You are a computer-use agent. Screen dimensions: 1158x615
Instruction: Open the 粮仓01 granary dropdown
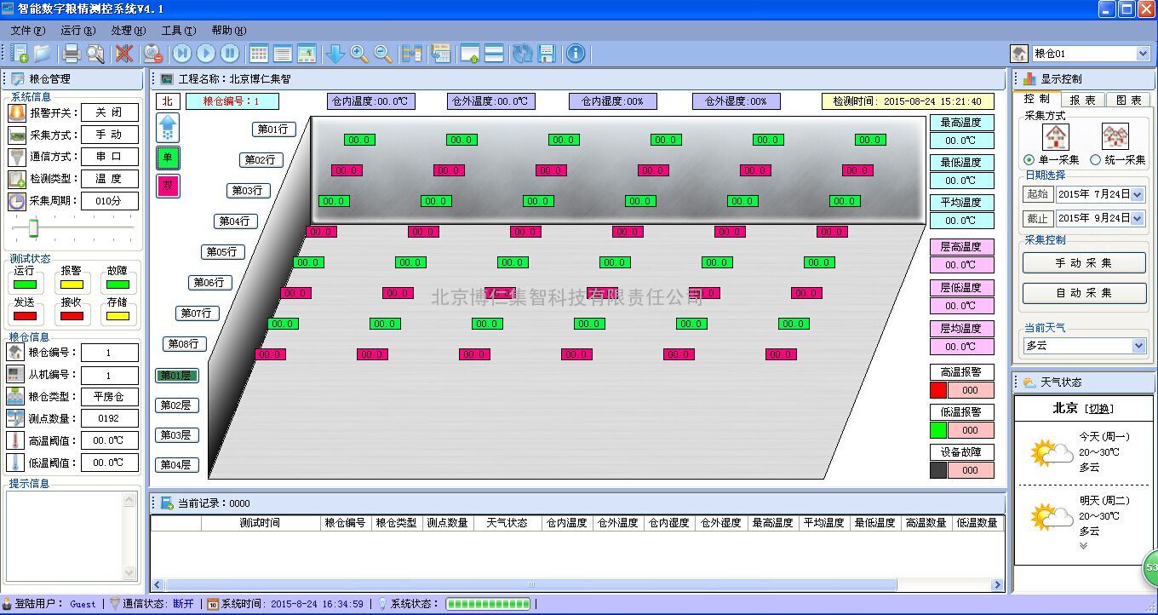1143,54
